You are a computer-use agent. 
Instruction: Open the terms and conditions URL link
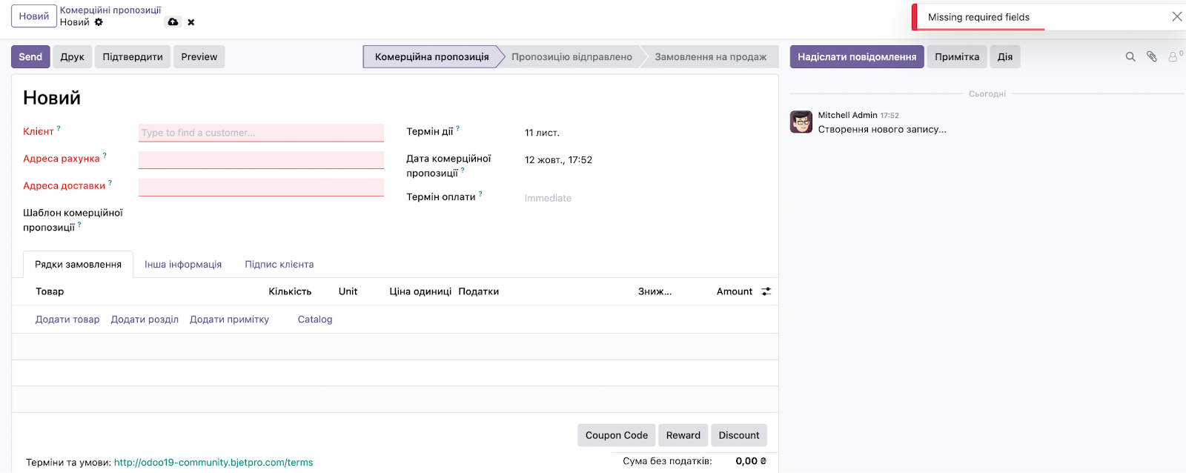pyautogui.click(x=213, y=463)
